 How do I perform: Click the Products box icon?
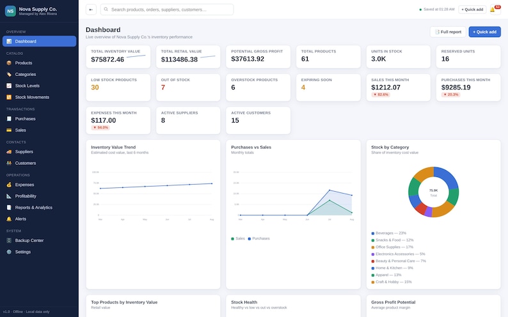[9, 63]
